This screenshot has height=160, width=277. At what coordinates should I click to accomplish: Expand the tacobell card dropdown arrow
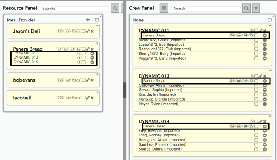point(97,92)
